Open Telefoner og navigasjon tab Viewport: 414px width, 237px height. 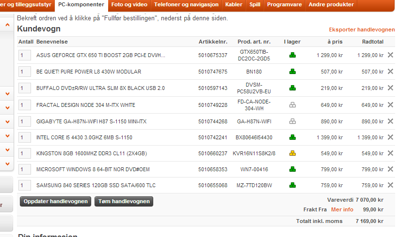186,5
